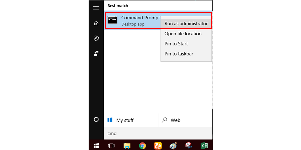Image resolution: width=301 pixels, height=150 pixels.
Task: Select the Command Prompt search result
Action: pos(132,20)
